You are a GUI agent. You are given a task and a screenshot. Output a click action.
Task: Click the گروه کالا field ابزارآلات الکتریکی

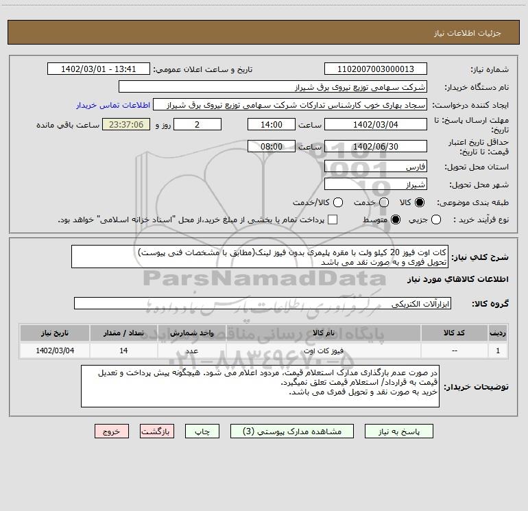(x=263, y=303)
